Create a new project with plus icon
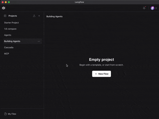The height and width of the screenshot is (119, 159). click(x=39, y=16)
